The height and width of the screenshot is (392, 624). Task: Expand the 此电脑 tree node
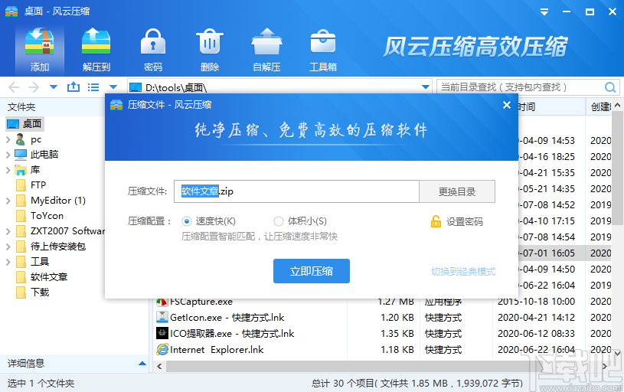[8, 155]
